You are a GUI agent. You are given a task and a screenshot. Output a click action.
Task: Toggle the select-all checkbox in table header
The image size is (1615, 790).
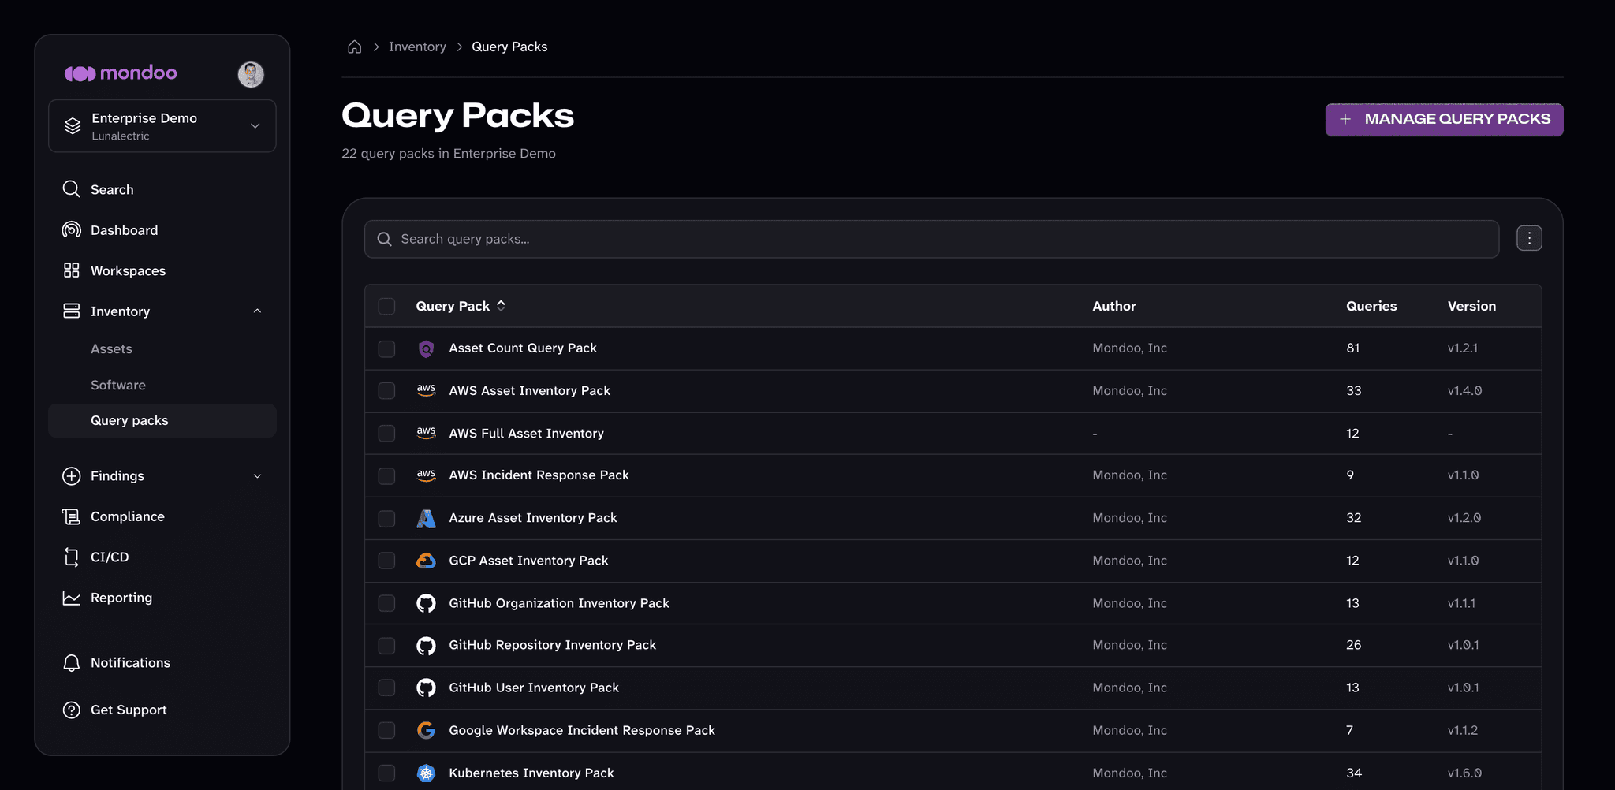click(386, 306)
